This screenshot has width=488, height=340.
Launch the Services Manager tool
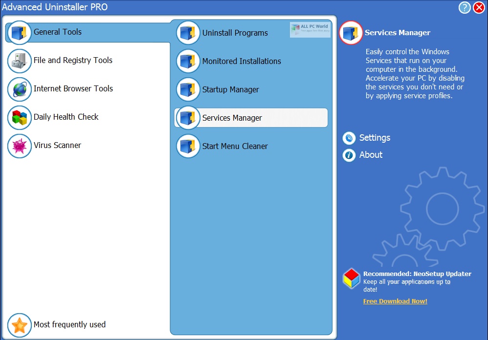pyautogui.click(x=251, y=118)
